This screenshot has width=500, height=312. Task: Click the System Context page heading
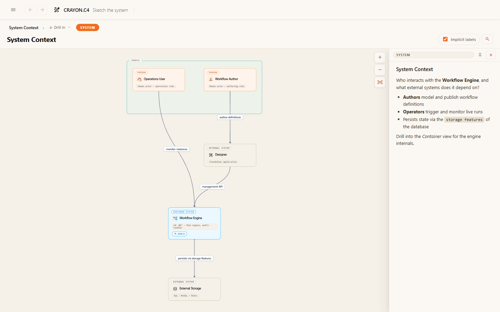[32, 40]
